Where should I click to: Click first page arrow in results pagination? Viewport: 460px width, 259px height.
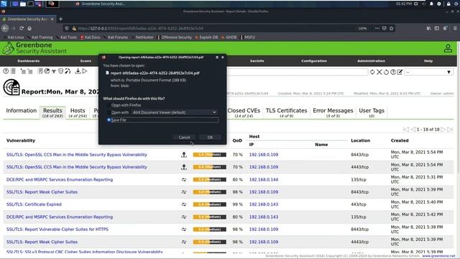(406, 129)
